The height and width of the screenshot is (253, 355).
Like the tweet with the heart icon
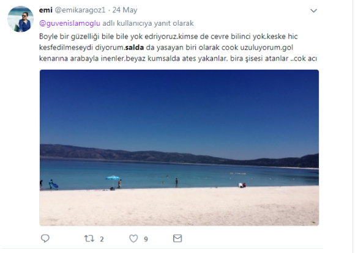[x=133, y=238]
